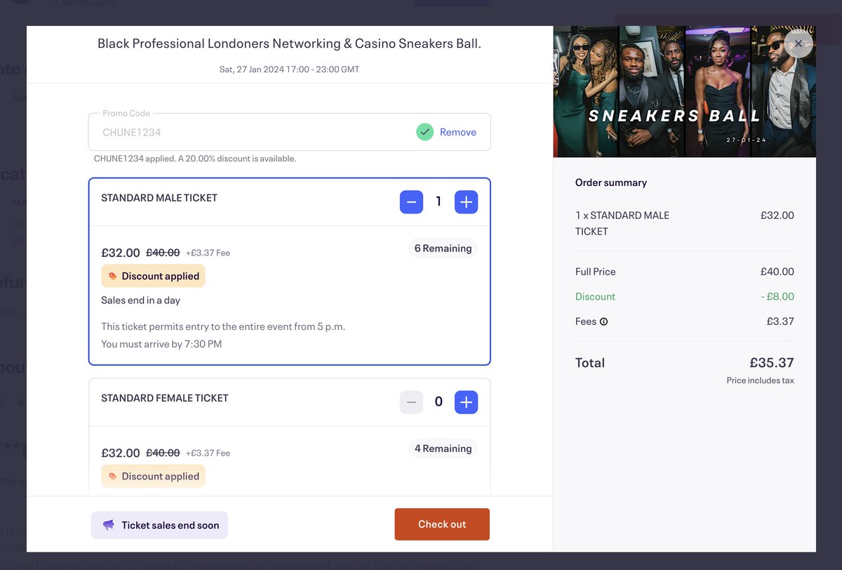
Task: Click the You must arrive by 7:30 PM note
Action: [161, 344]
